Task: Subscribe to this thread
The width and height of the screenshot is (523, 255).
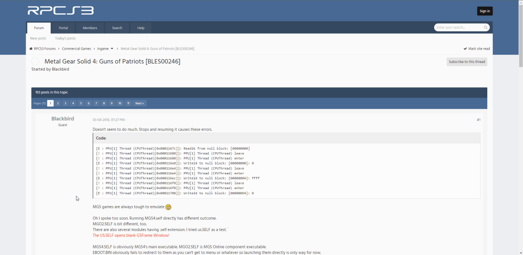Action: tap(466, 62)
